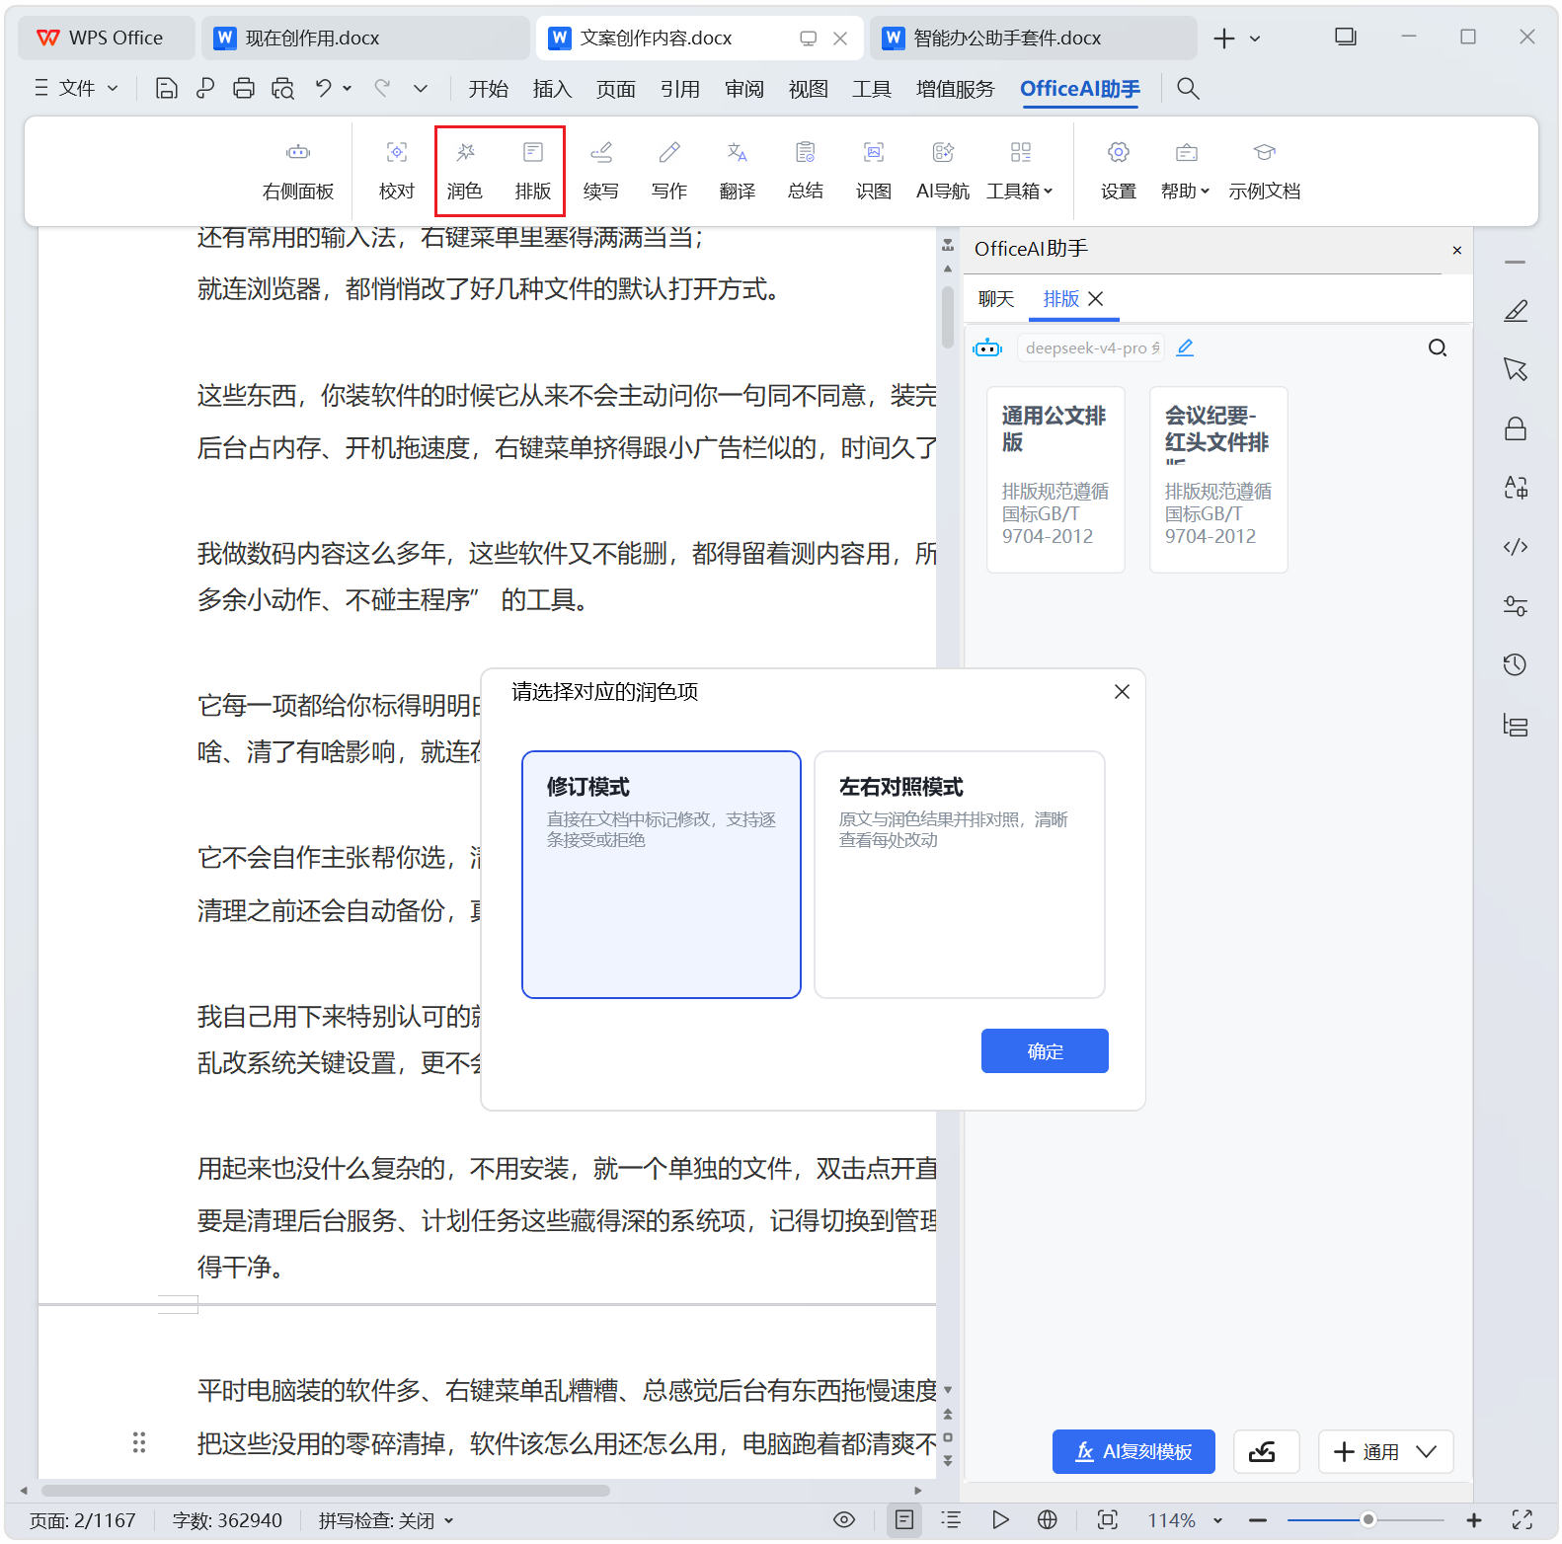This screenshot has height=1544, width=1562.
Task: Expand the 工具箱 dropdown
Action: (x=1020, y=171)
